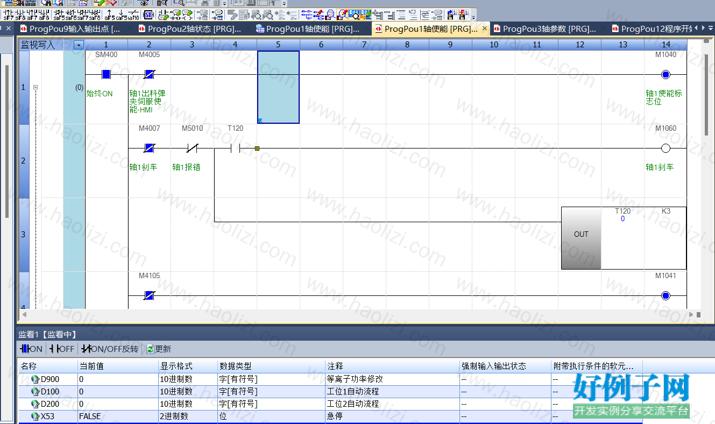Toggle the M4005 contact in rung 1
The height and width of the screenshot is (424, 715).
pos(149,74)
